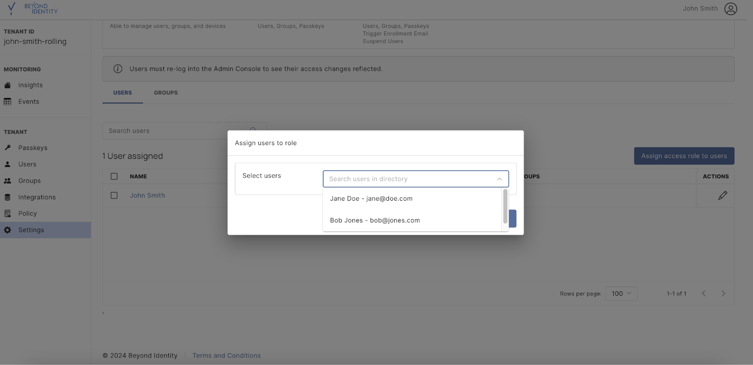Open Policy in the sidebar menu
This screenshot has height=365, width=753.
point(27,214)
